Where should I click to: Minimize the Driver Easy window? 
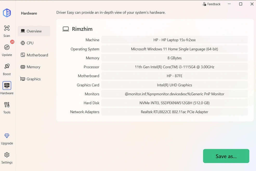point(229,4)
